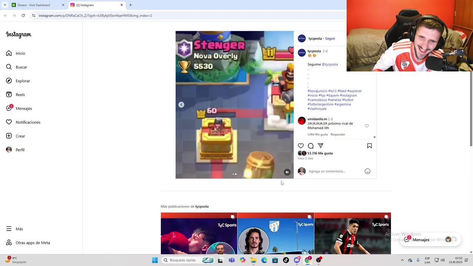Screen dimensions: 473x266
Task: Close the Kick Dashboard tab
Action: [x=63, y=5]
